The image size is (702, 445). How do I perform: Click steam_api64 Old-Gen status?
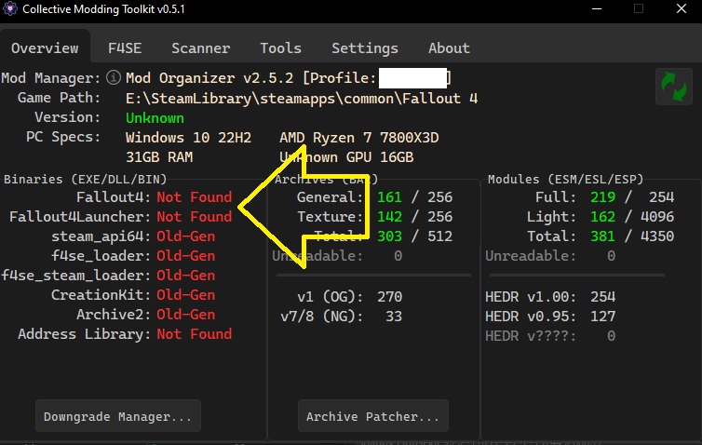coord(186,236)
